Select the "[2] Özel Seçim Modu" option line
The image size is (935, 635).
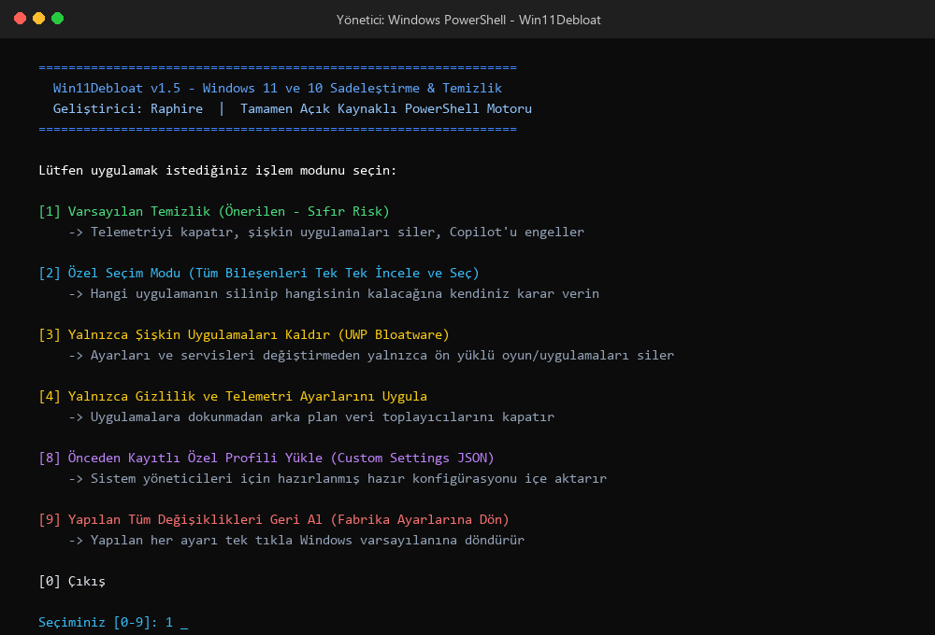(259, 273)
